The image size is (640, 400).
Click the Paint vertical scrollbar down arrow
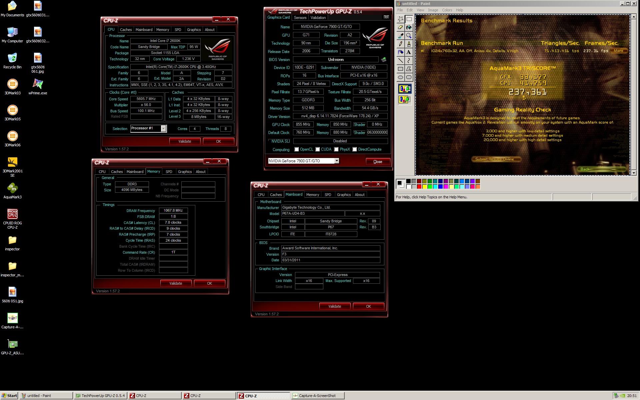[633, 173]
